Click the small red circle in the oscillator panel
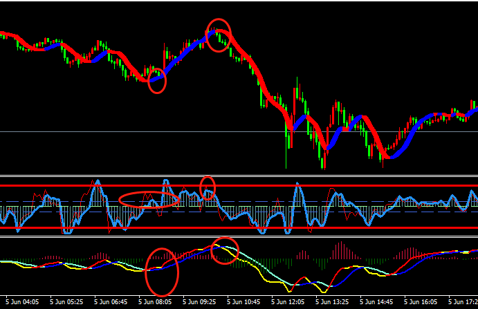 [208, 187]
